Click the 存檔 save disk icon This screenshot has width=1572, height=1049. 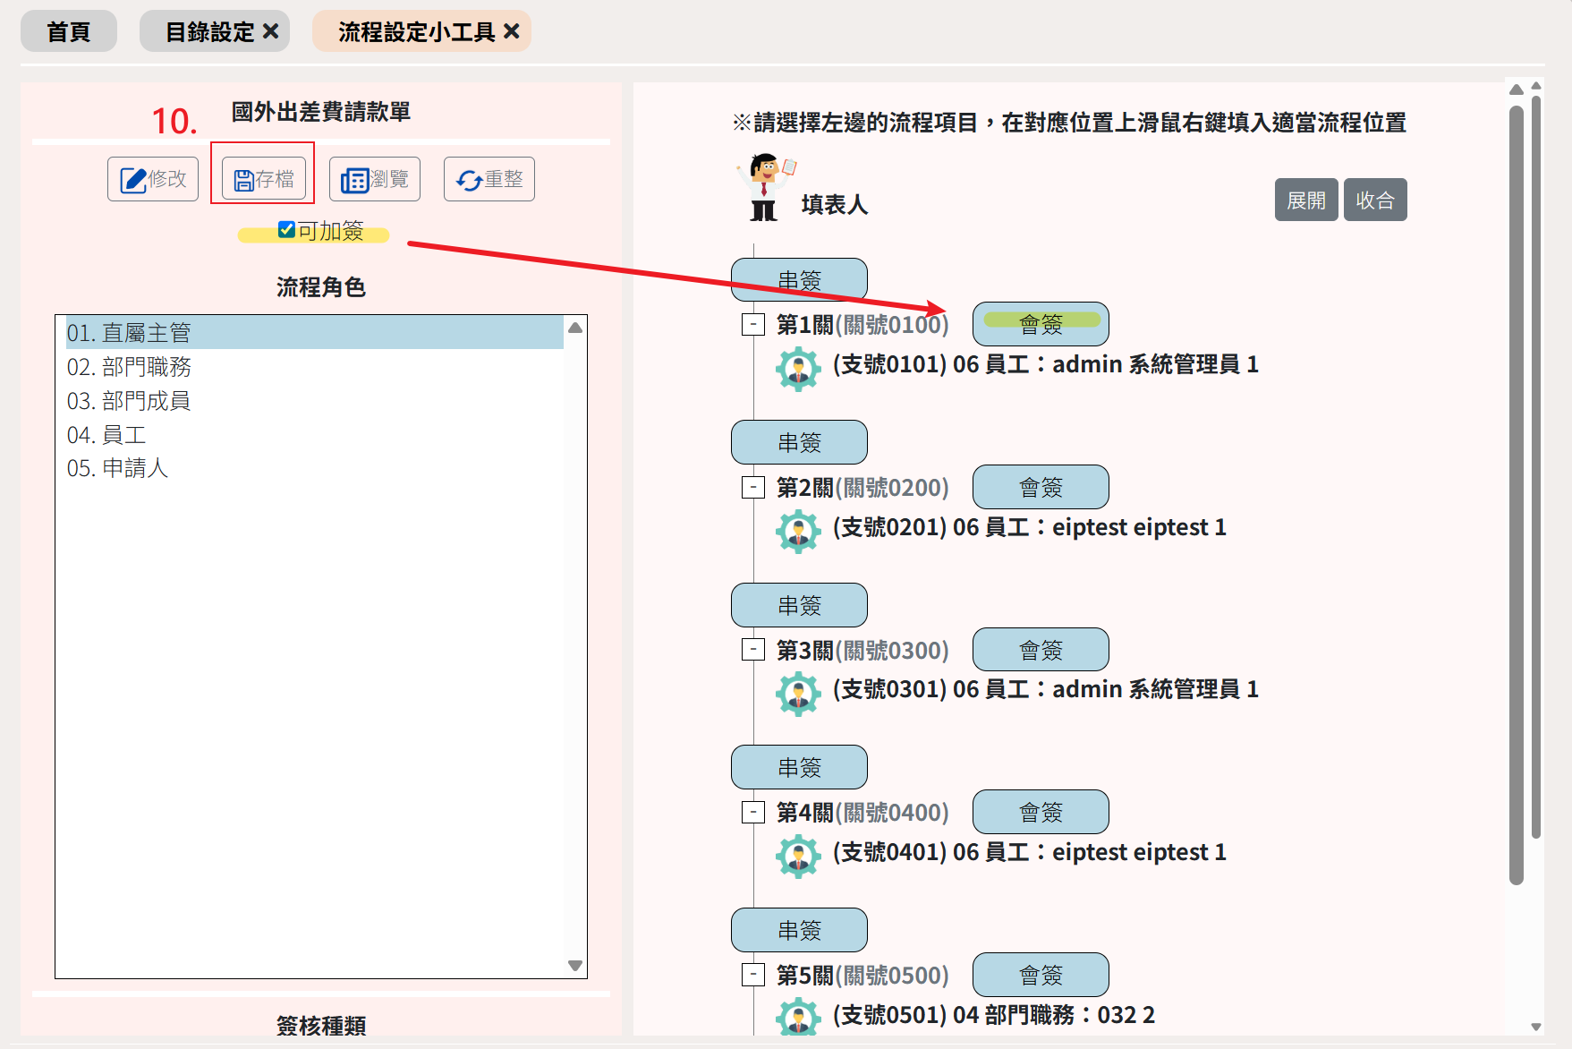click(243, 180)
